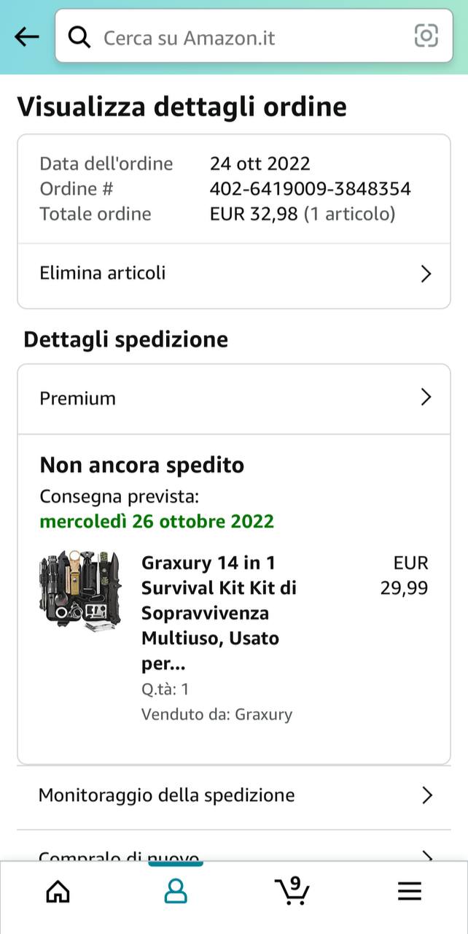The height and width of the screenshot is (934, 468).
Task: Open Monitoraggio della spedizione chevron
Action: (x=427, y=795)
